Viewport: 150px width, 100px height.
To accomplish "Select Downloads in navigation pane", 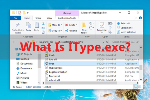I will (x=24, y=68).
